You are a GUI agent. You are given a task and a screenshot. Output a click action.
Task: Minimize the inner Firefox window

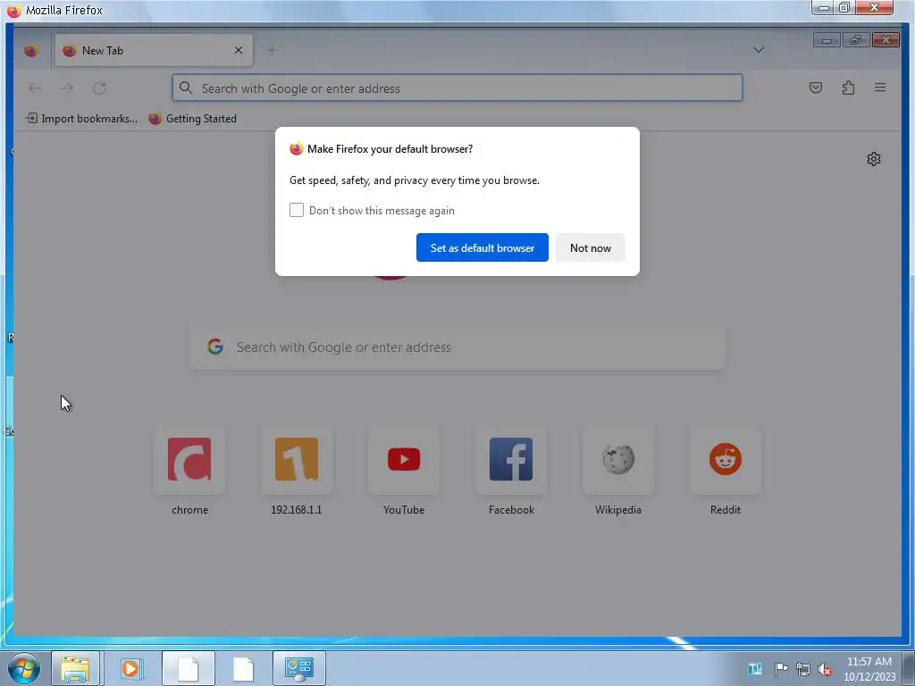[827, 39]
